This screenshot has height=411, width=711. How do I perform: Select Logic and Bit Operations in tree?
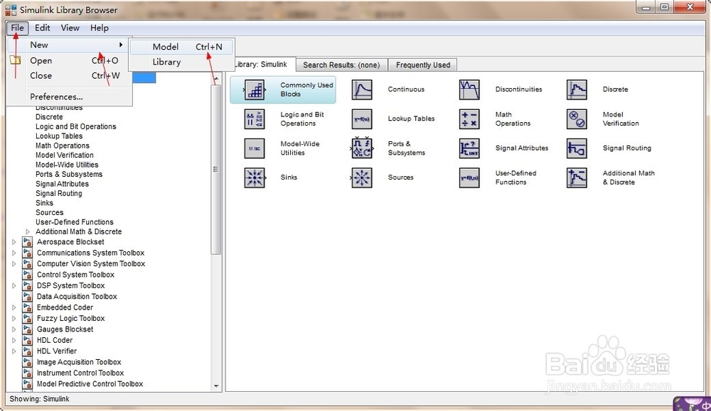coord(76,126)
